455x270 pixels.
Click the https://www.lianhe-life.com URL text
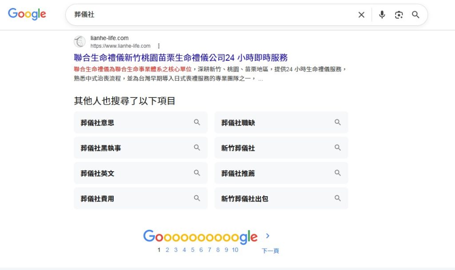coord(120,46)
